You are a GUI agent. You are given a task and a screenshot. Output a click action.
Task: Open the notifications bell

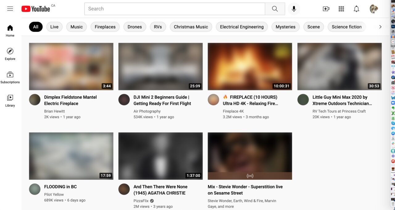point(356,9)
